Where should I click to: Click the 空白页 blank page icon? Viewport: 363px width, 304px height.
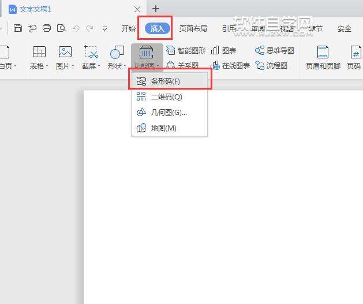(5, 51)
